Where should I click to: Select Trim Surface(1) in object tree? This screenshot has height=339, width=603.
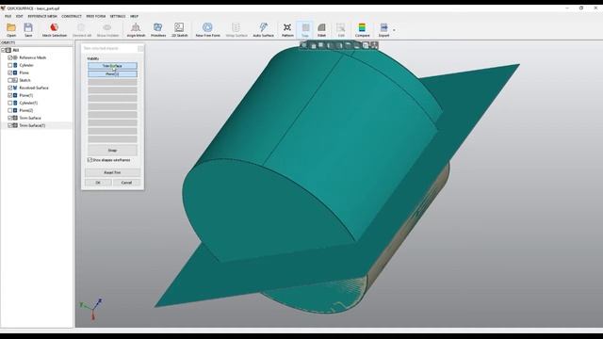coord(32,125)
